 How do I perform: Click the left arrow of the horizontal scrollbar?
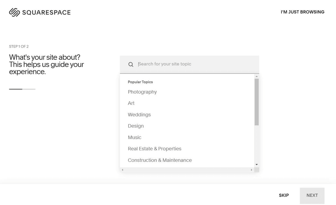tap(122, 170)
